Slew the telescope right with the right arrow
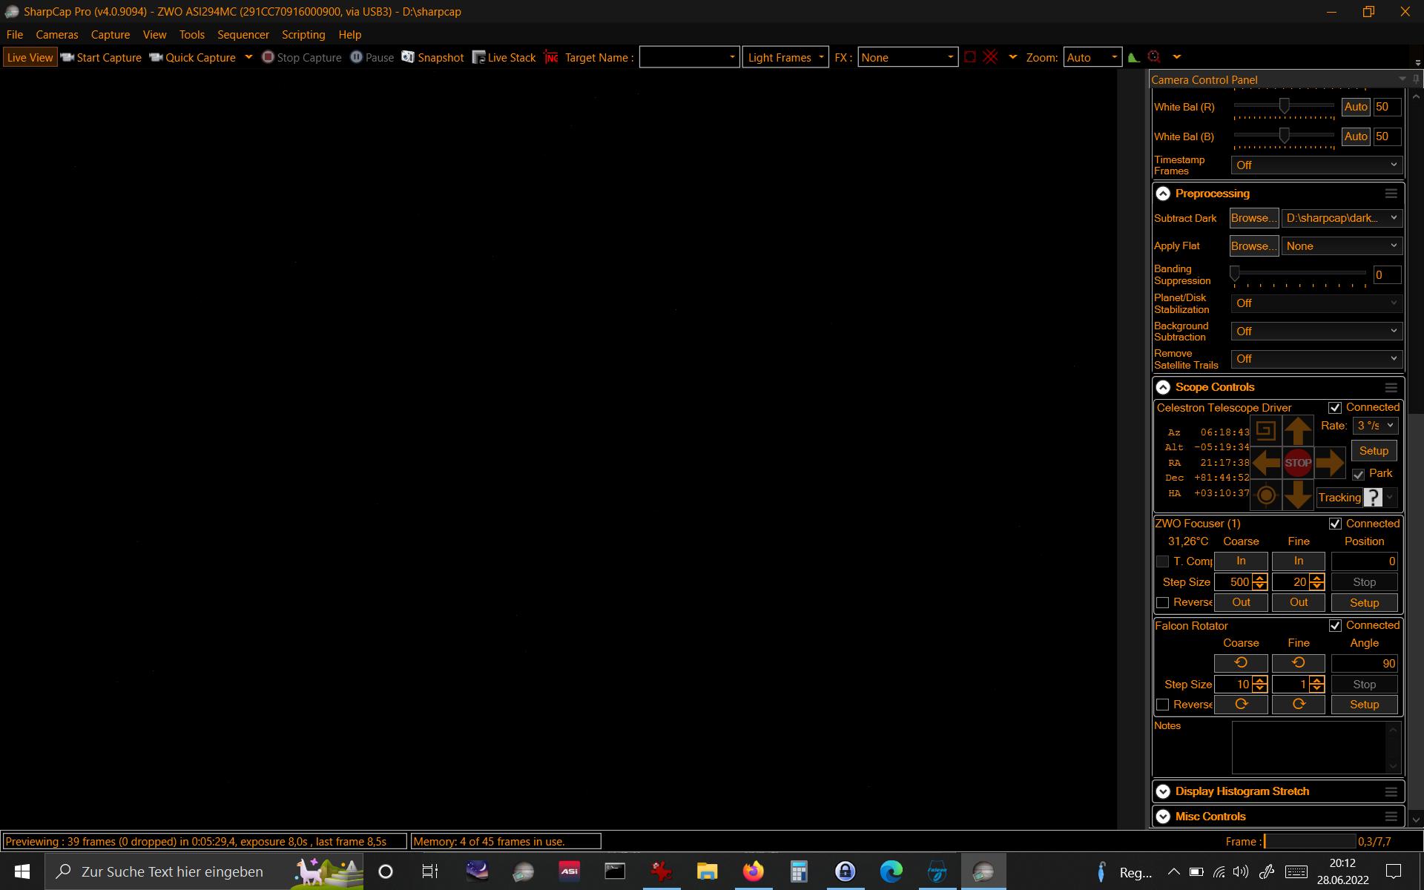 [x=1330, y=463]
